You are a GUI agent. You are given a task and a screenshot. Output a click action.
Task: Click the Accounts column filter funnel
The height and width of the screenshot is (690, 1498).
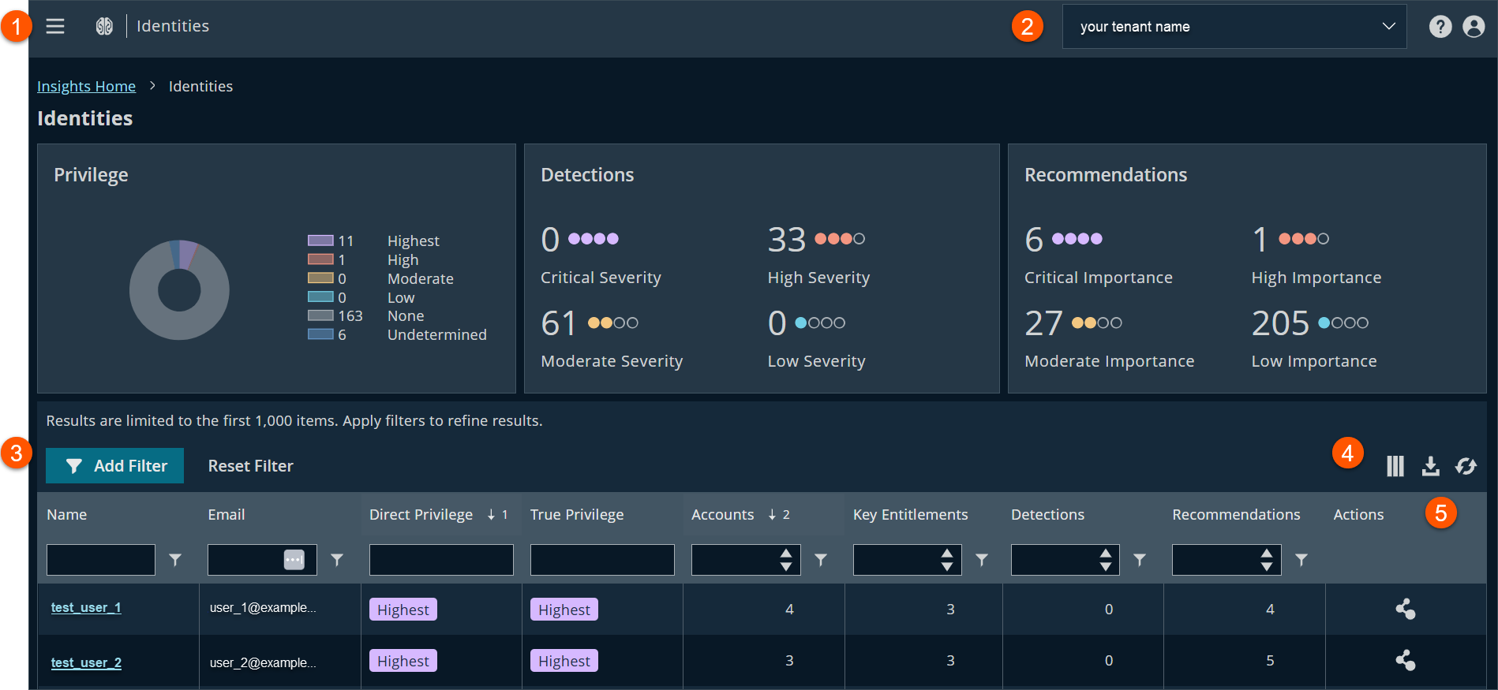[x=821, y=560]
